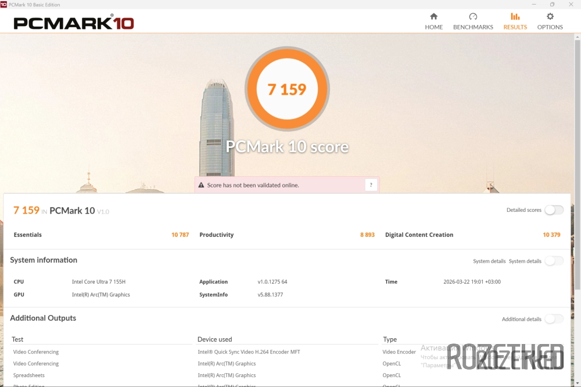Click the PCMark app icon in title bar

(x=4, y=4)
